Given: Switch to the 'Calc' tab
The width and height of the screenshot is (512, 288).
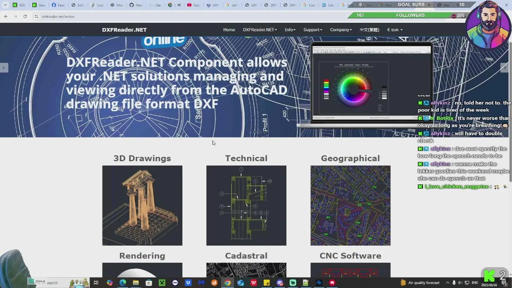Looking at the screenshot, I should coord(328,5).
